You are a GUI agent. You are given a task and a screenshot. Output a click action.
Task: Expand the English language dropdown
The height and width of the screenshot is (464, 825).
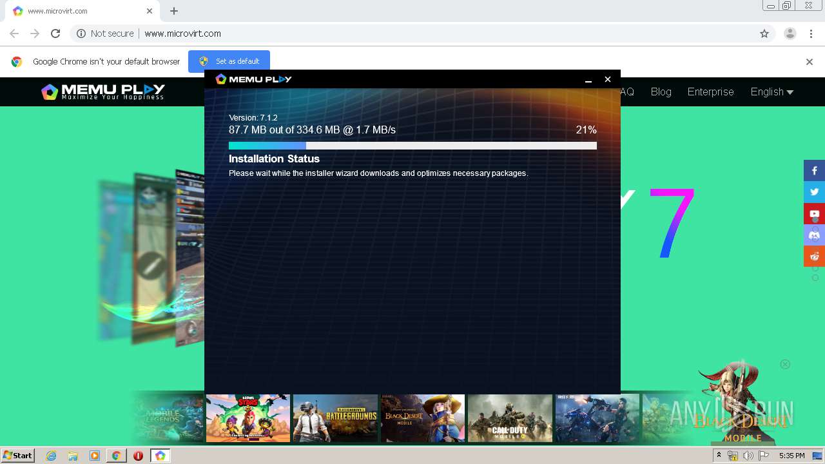pos(772,92)
